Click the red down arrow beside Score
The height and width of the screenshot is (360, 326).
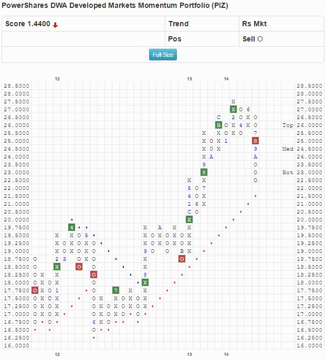pyautogui.click(x=55, y=25)
